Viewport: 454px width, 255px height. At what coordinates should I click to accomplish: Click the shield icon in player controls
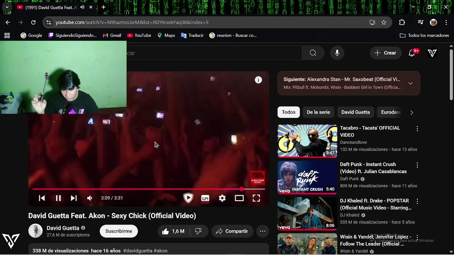tap(188, 198)
